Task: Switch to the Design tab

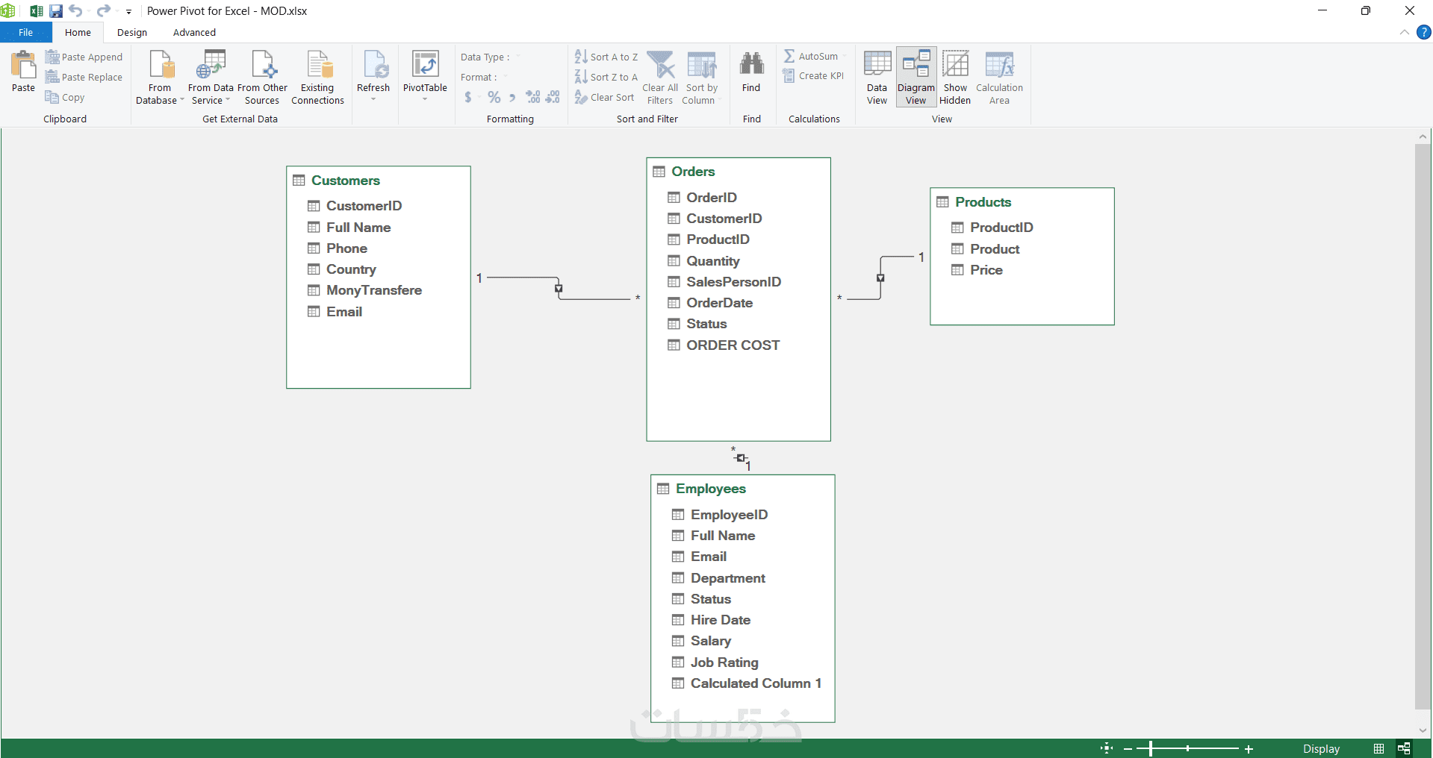Action: (132, 32)
